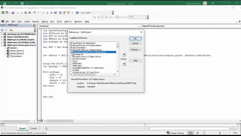Image resolution: width=241 pixels, height=136 pixels.
Task: Check the Ref Edit Control reference
Action: [71, 59]
